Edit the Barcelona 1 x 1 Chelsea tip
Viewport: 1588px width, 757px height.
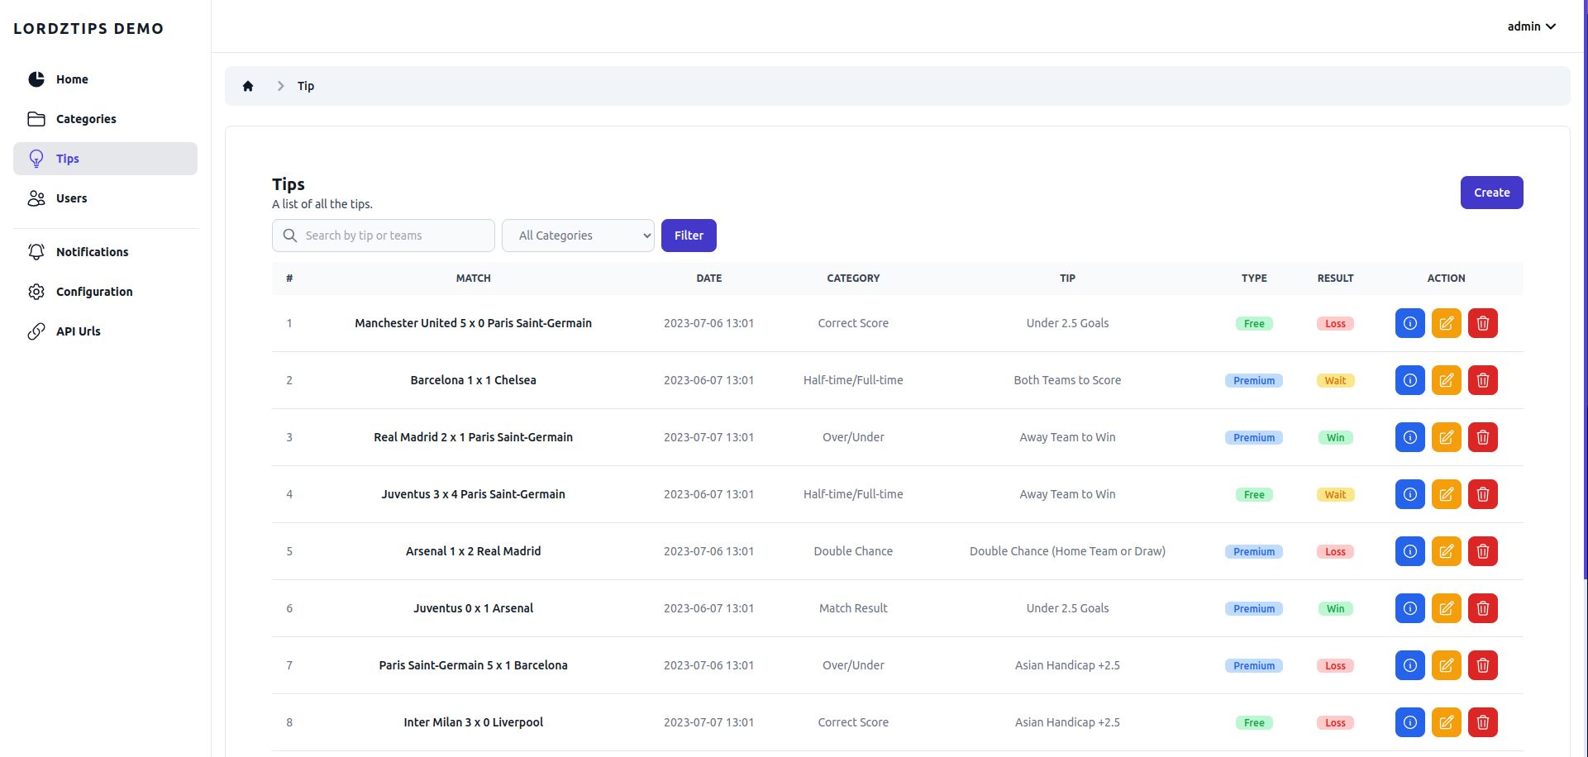[x=1446, y=380]
